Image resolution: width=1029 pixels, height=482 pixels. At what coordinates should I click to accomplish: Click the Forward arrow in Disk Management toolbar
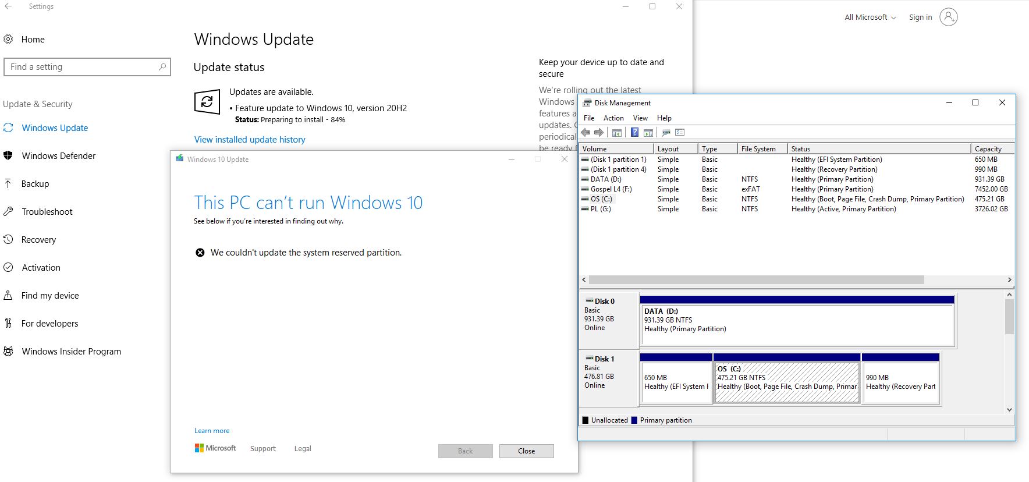coord(599,133)
